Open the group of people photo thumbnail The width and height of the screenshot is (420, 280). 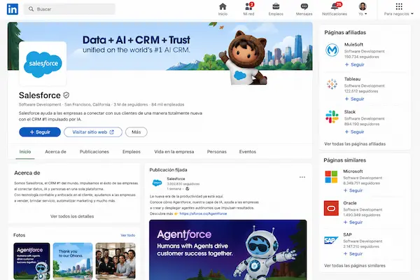click(x=115, y=261)
